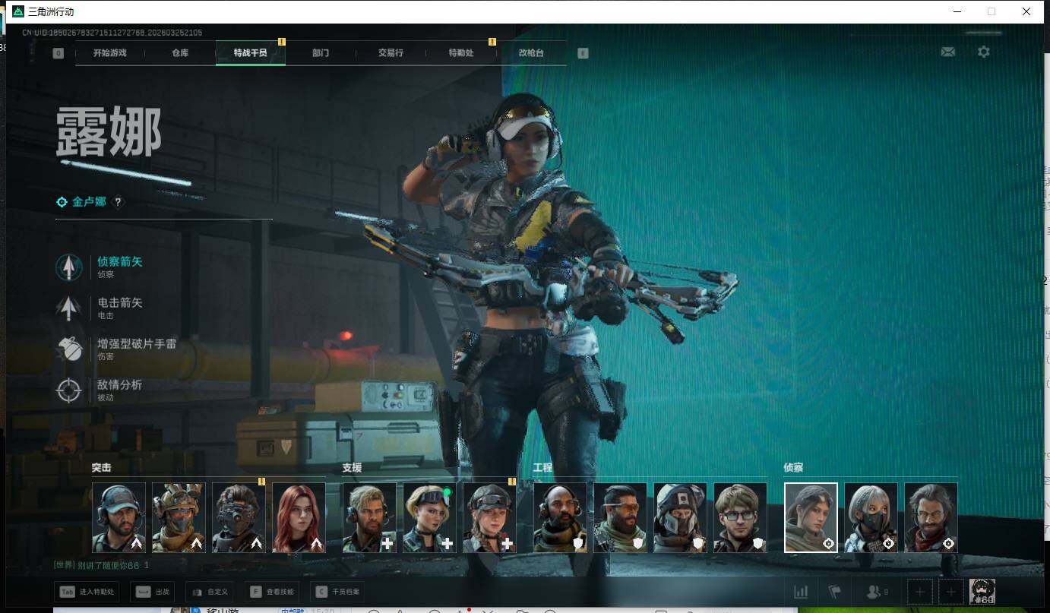Open the flag icon in bottom bar
This screenshot has height=613, width=1050.
point(835,592)
